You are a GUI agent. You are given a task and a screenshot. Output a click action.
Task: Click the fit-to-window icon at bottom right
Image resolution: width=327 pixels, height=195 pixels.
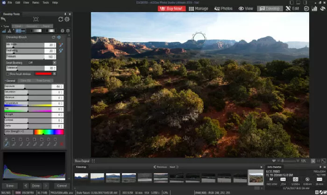pos(323,161)
